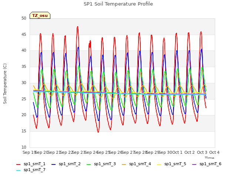Screen dimensions: 237x177
Task: Click the TZ_osu annotation box
Action: click(40, 15)
